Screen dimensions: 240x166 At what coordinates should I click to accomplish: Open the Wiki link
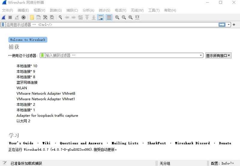coord(46,143)
